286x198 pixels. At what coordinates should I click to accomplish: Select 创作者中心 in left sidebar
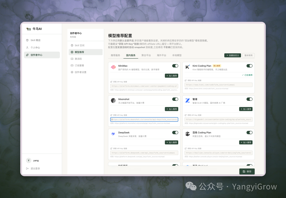[x=42, y=55]
